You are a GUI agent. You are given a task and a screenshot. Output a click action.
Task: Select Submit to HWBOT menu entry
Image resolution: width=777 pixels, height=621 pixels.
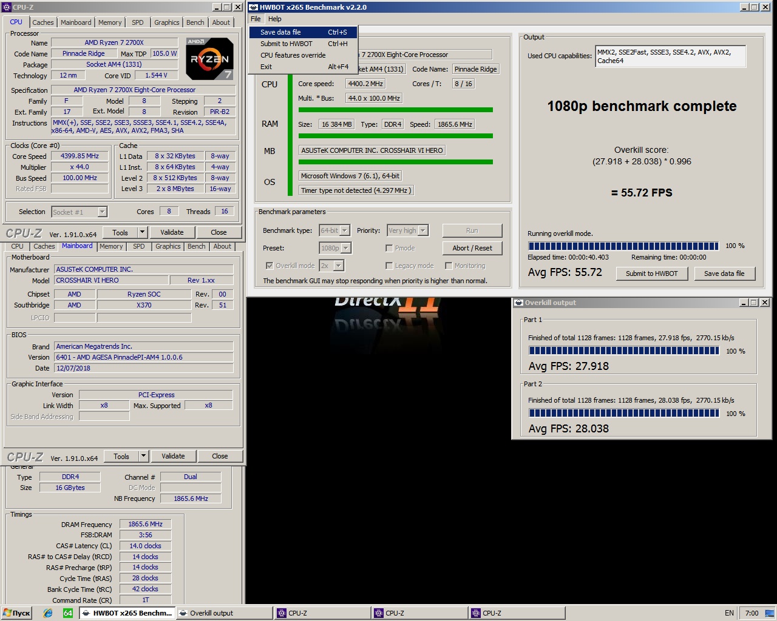[303, 44]
